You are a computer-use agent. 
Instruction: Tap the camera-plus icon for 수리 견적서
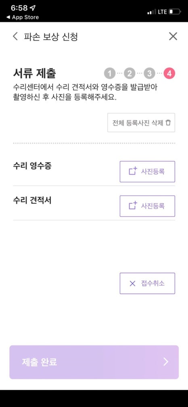coord(133,206)
